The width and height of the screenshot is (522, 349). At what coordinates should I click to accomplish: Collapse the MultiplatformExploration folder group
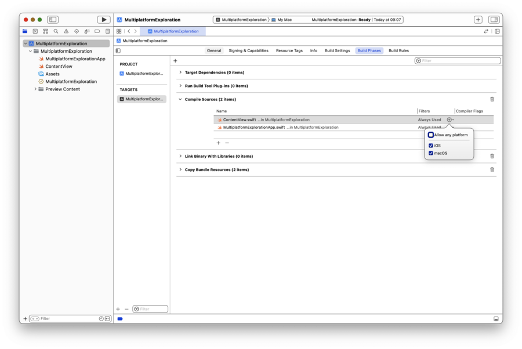tap(30, 51)
